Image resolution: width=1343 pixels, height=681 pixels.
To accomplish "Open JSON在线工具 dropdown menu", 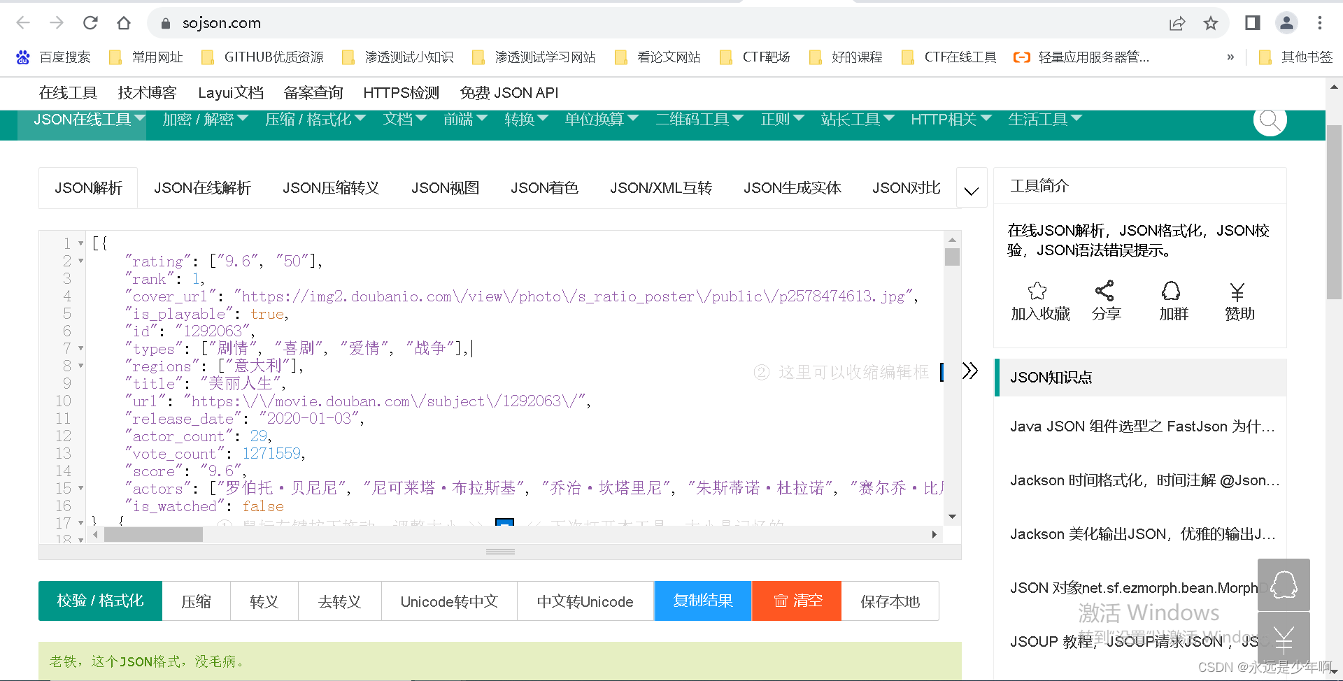I will click(89, 120).
